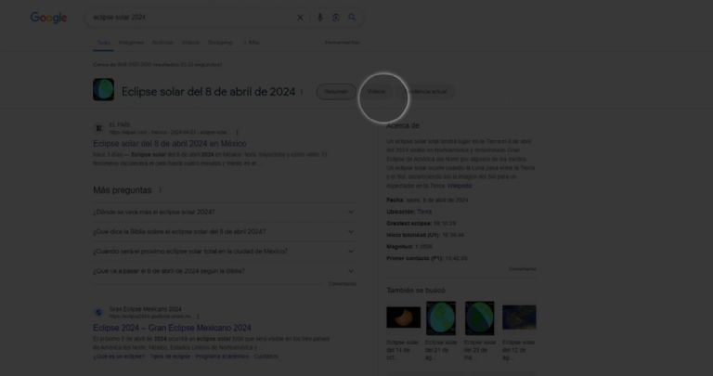This screenshot has height=376, width=713.
Task: Expand '¿Dónde se verá más el eclipse solar 2024?'
Action: (224, 212)
